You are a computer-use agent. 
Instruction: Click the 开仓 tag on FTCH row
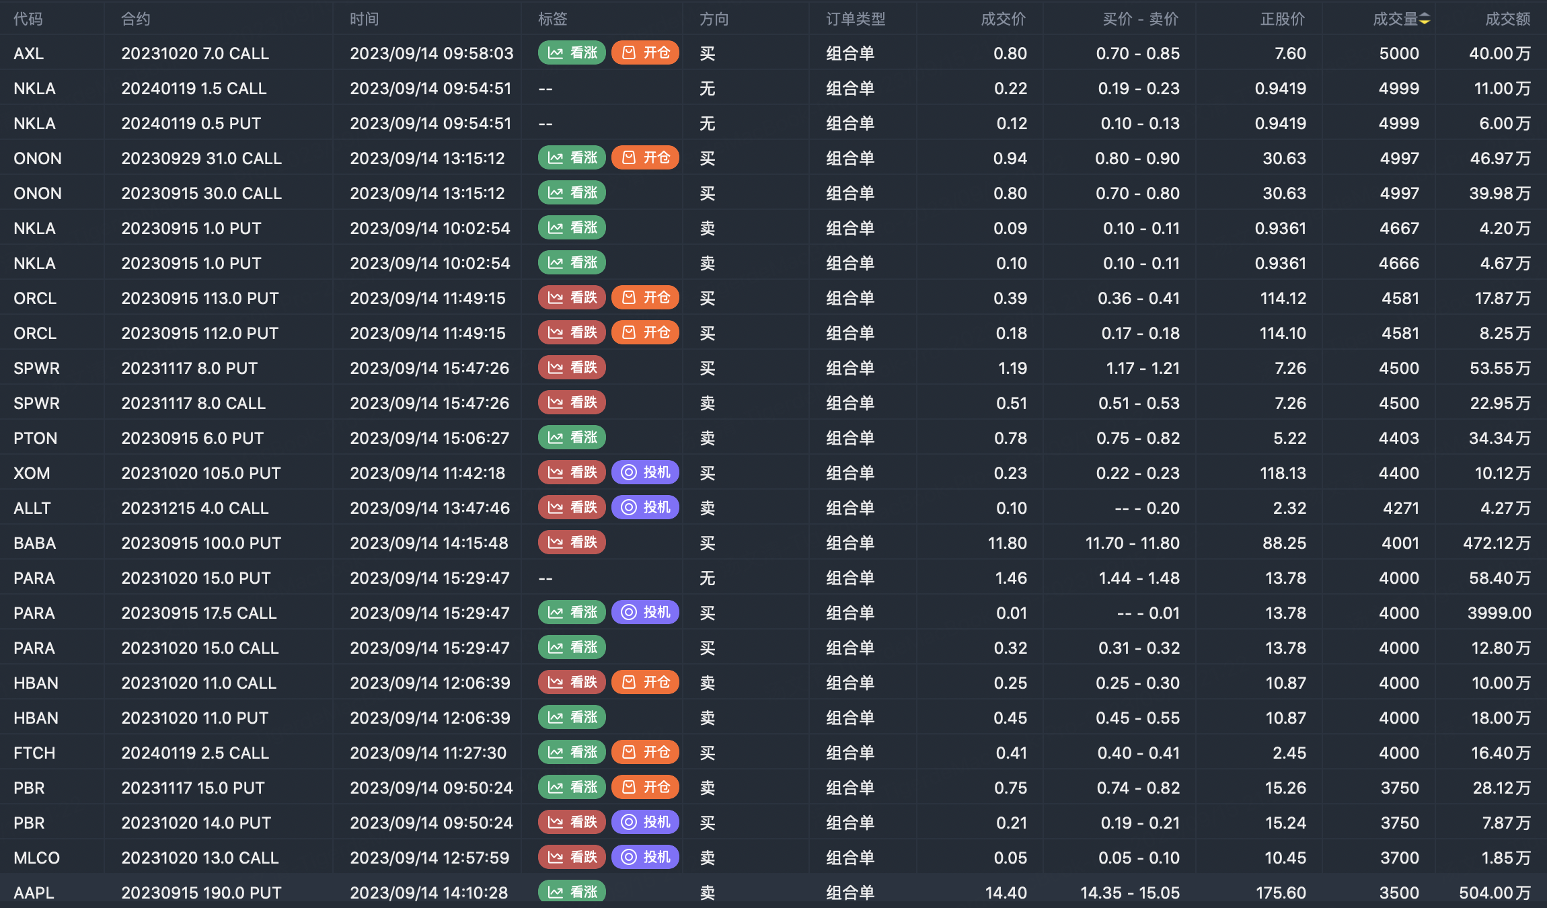[x=645, y=752]
